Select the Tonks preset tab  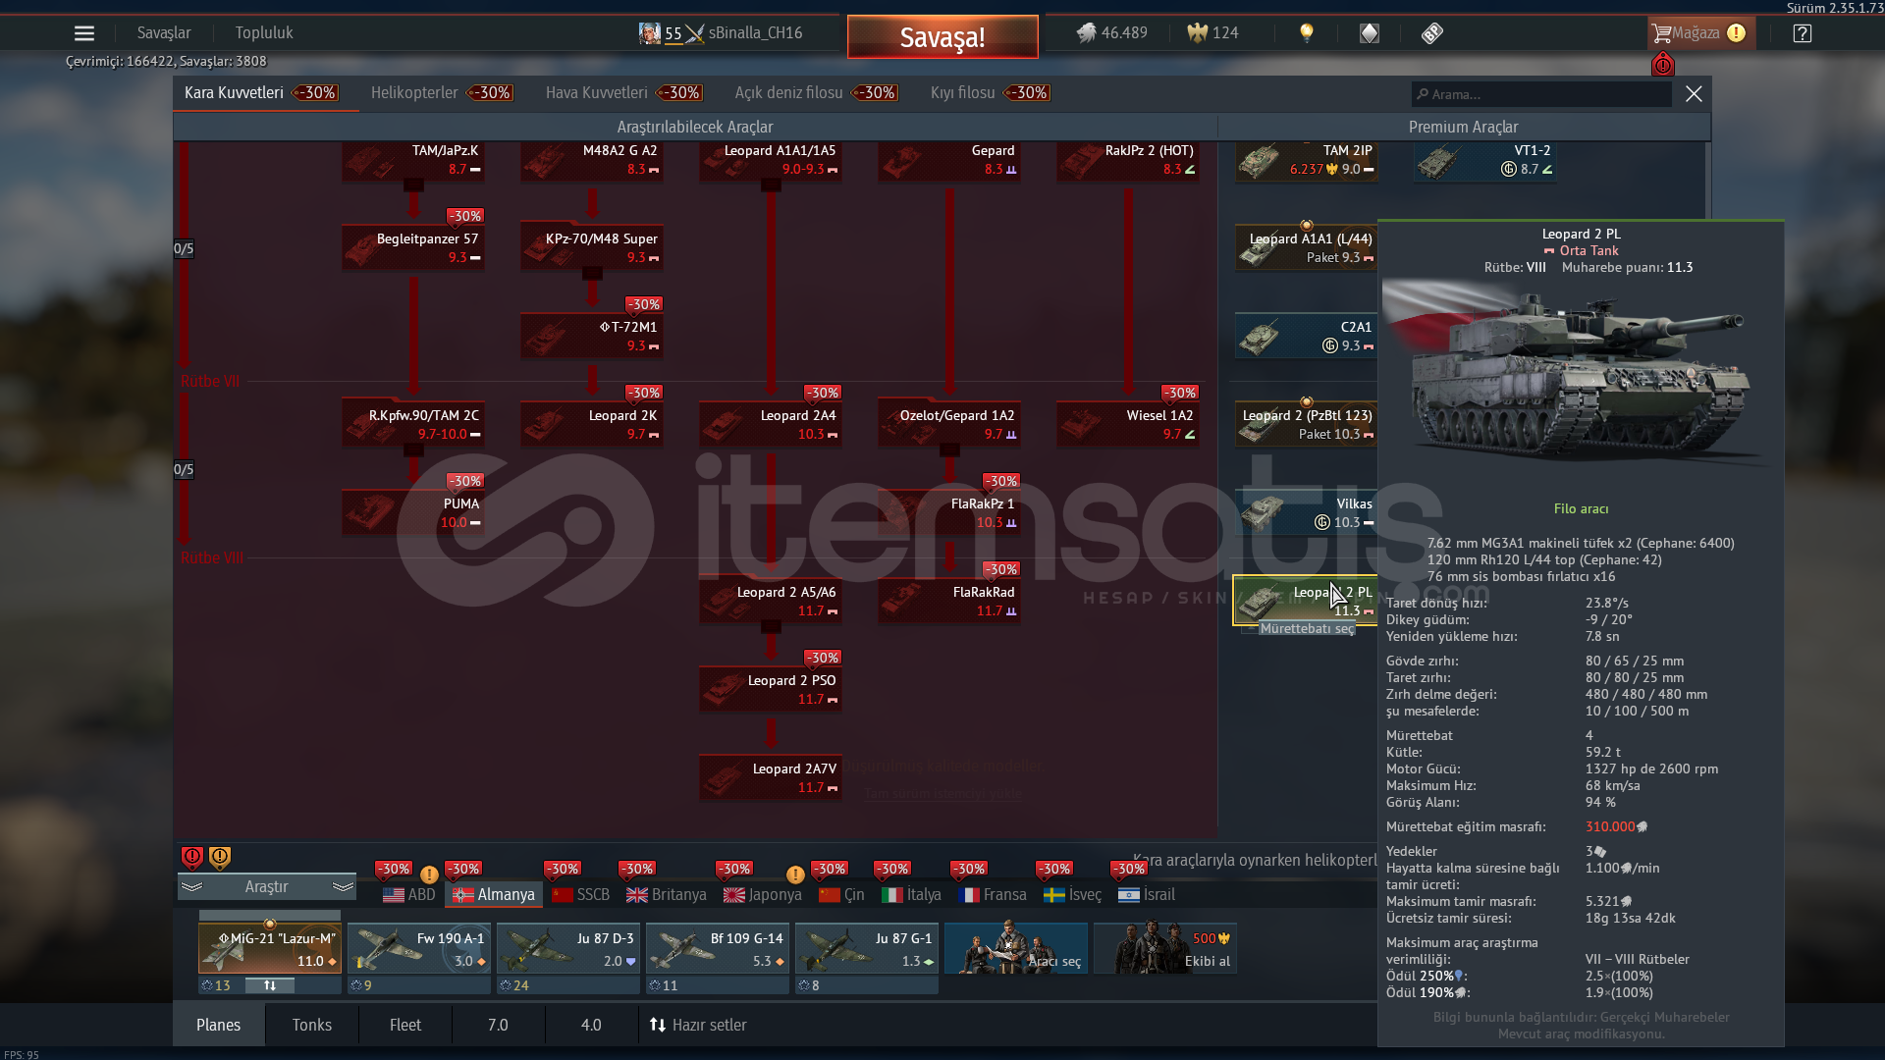[312, 1025]
